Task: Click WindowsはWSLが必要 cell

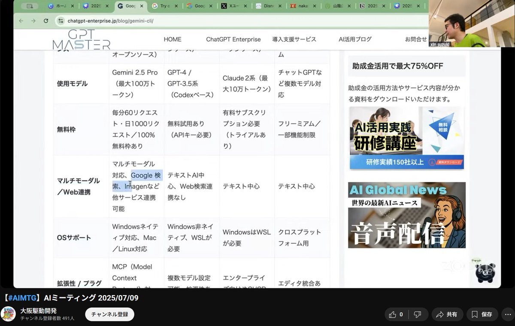Action: [247, 238]
